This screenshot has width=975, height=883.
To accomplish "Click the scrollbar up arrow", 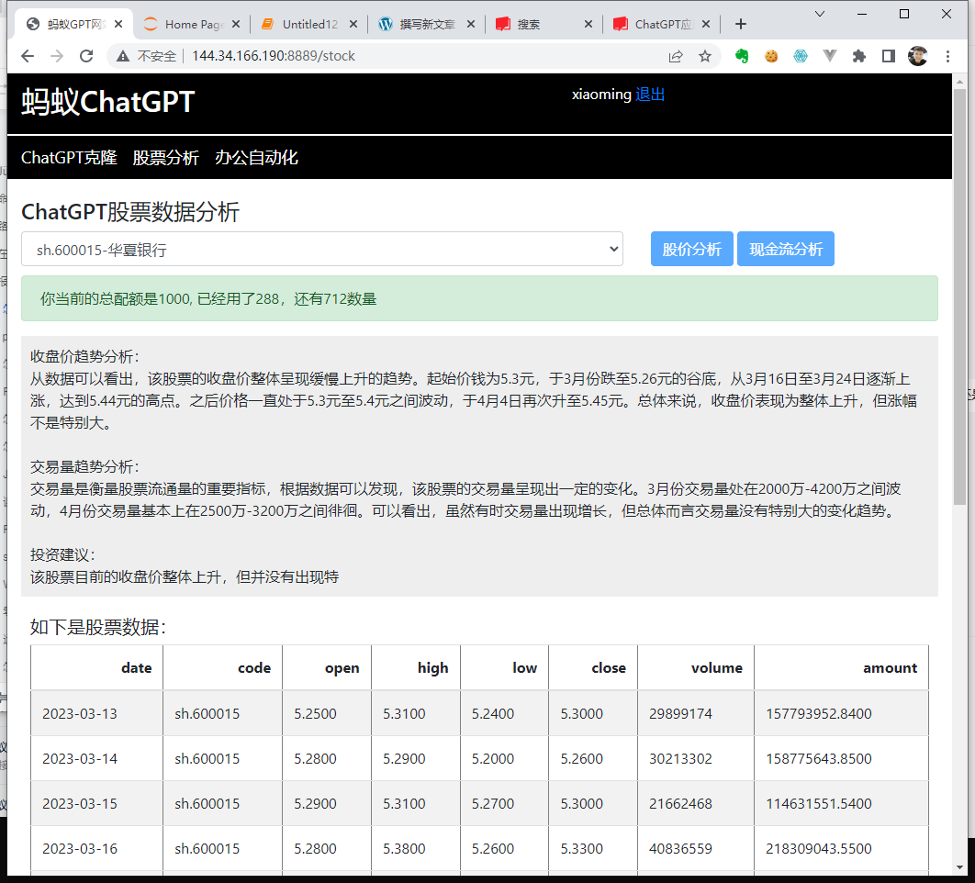I will pyautogui.click(x=960, y=82).
